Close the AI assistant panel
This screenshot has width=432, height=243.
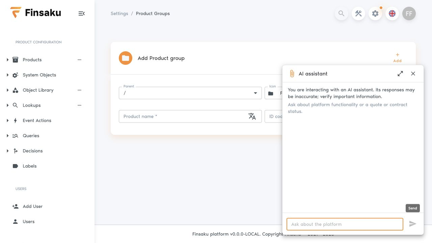click(x=413, y=74)
